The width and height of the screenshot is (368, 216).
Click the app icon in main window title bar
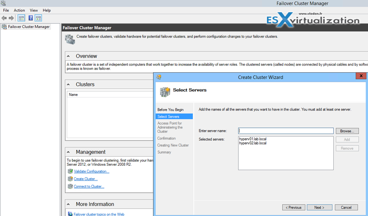3,3
